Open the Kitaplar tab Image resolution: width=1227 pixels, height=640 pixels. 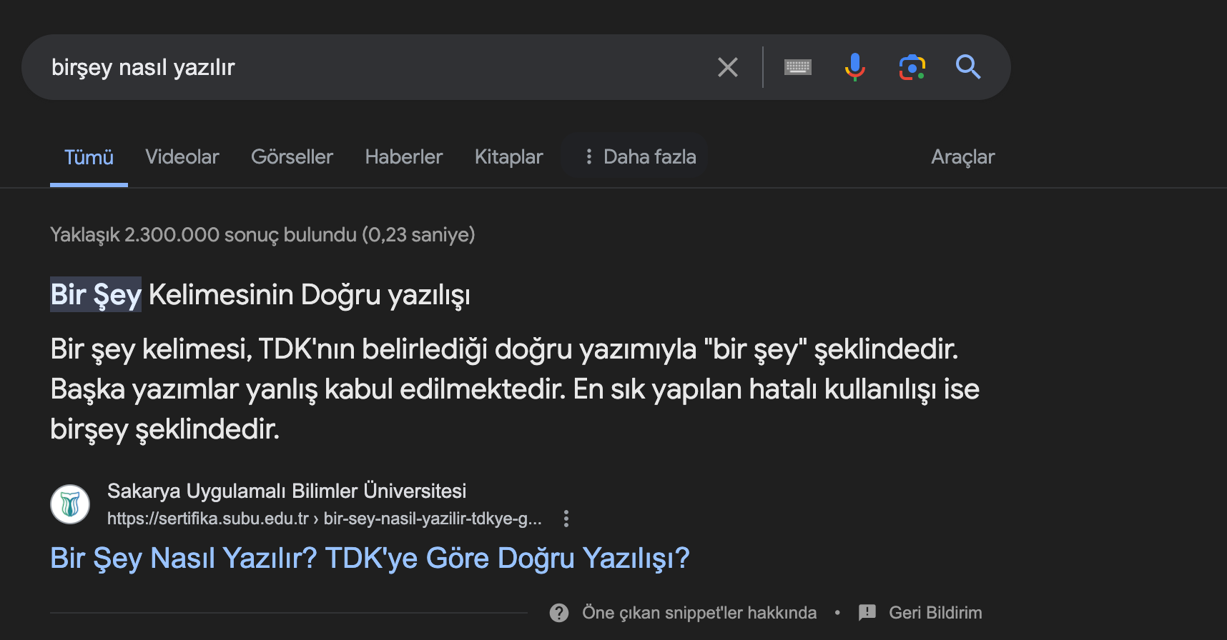click(x=509, y=157)
